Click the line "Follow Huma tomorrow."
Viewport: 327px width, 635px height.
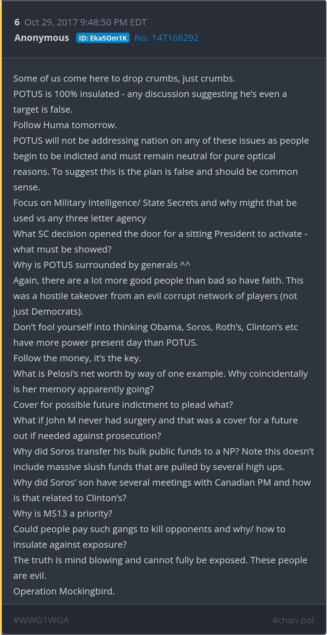(65, 125)
